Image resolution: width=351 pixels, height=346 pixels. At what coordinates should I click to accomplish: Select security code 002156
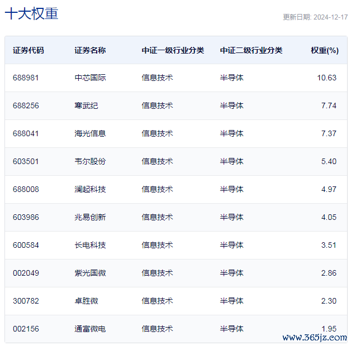click(x=26, y=329)
